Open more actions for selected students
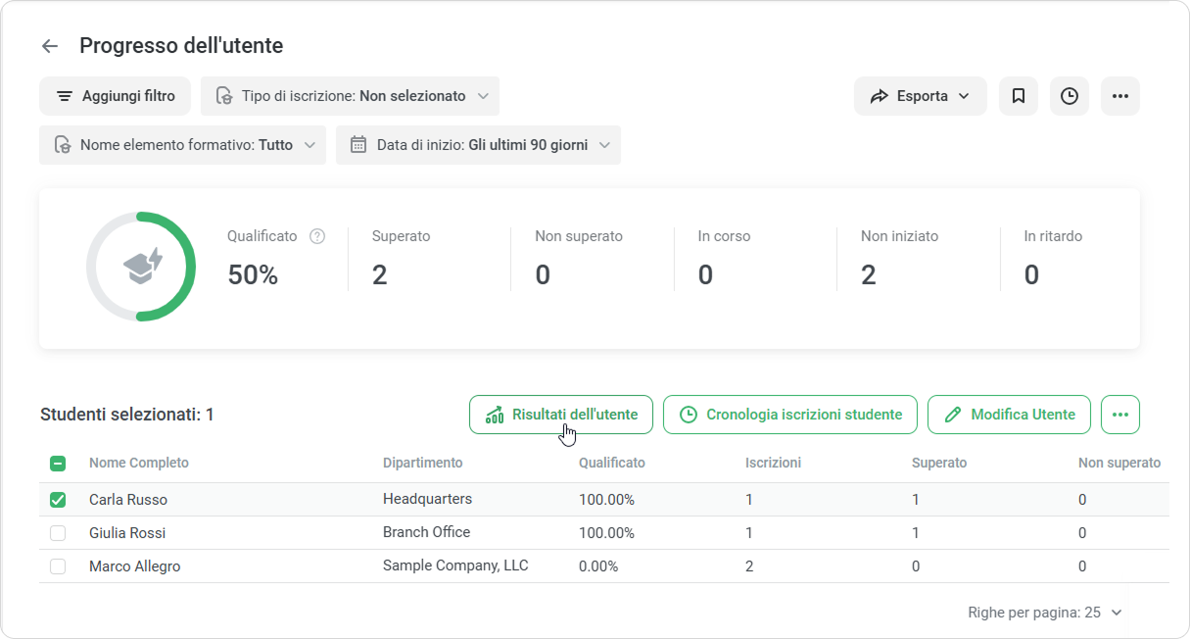This screenshot has width=1190, height=639. pyautogui.click(x=1119, y=415)
